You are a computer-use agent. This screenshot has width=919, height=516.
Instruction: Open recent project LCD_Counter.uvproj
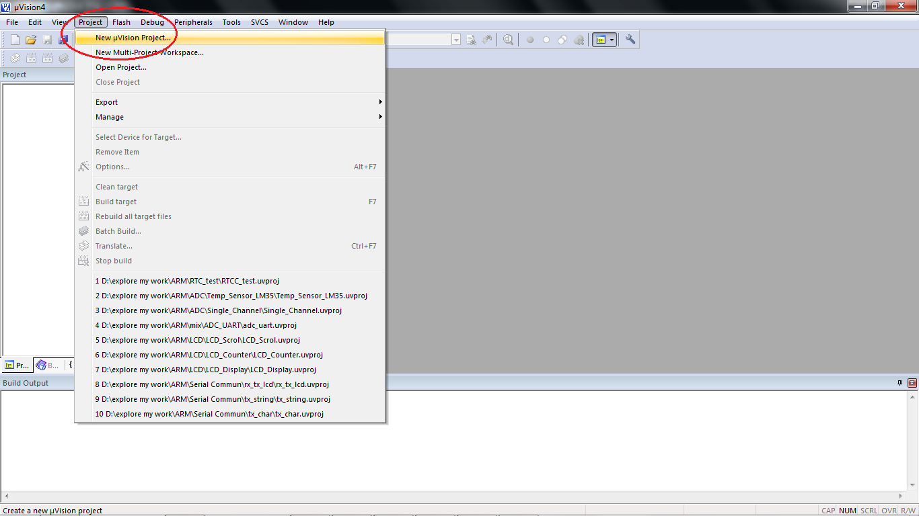coord(229,355)
